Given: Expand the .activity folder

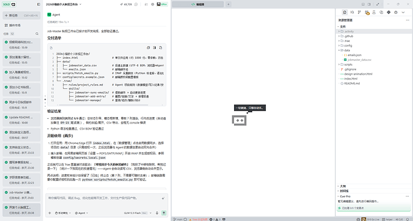Looking at the screenshot, I should coord(373,31).
